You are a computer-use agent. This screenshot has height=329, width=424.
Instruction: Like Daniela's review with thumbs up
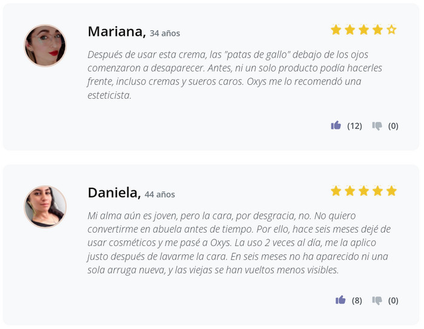pos(340,300)
